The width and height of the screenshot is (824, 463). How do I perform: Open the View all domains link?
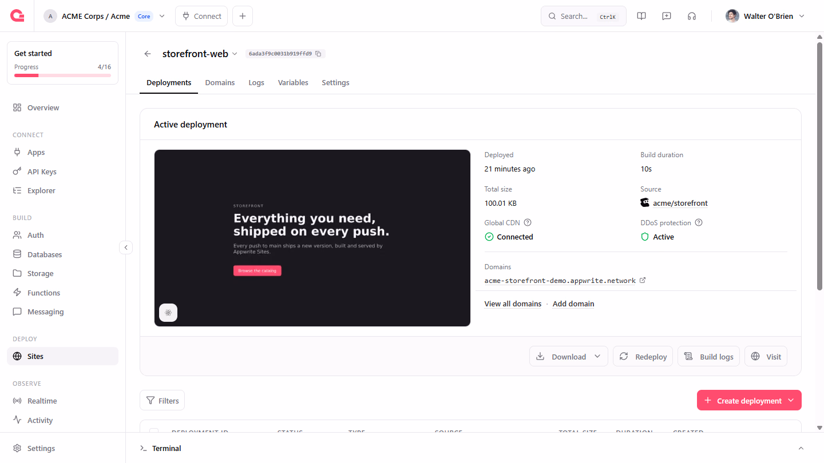point(513,304)
